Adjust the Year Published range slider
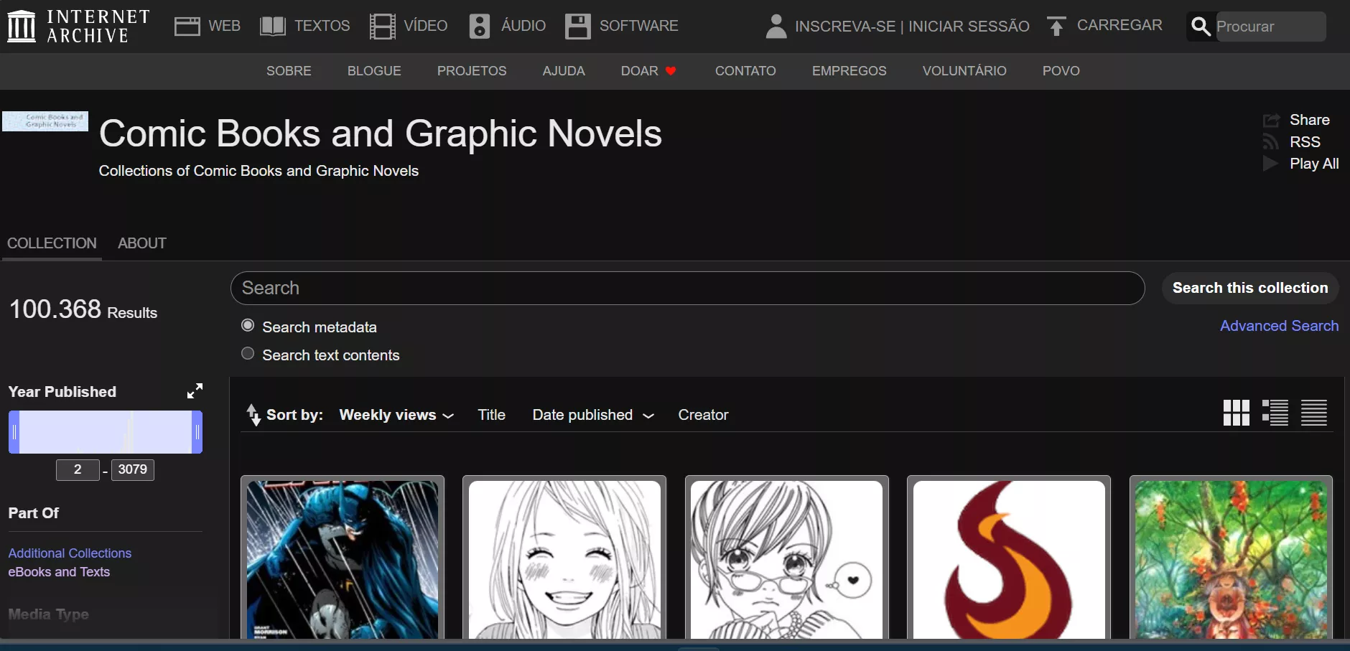Image resolution: width=1350 pixels, height=651 pixels. click(x=105, y=431)
